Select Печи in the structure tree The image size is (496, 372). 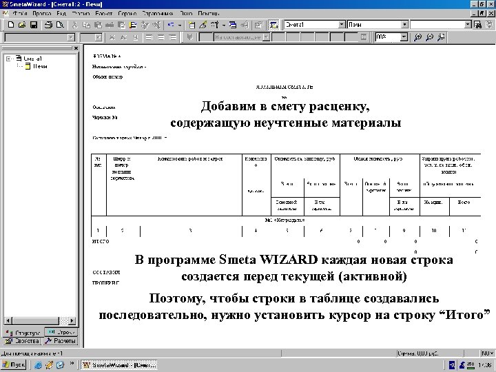(x=40, y=66)
